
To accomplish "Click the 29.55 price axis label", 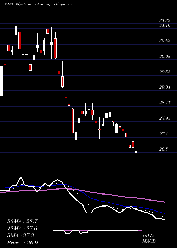I will point(165,72).
